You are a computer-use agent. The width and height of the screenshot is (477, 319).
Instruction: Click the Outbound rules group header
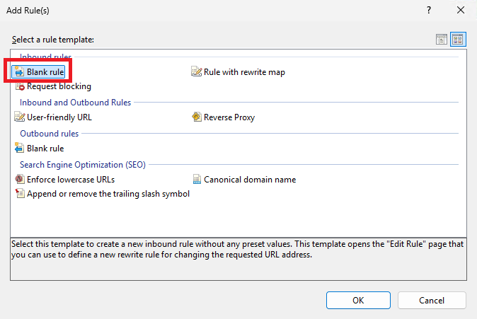coord(50,134)
